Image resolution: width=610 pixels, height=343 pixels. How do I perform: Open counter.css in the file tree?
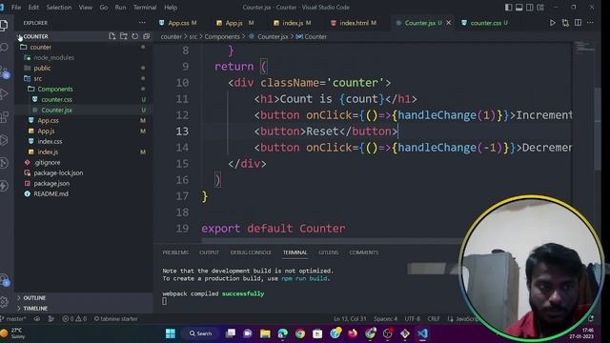(x=56, y=99)
